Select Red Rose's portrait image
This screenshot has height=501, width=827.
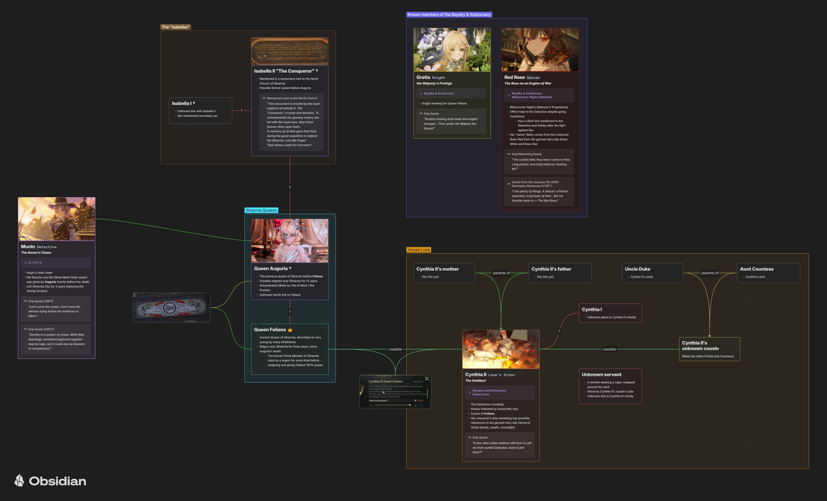coord(540,50)
